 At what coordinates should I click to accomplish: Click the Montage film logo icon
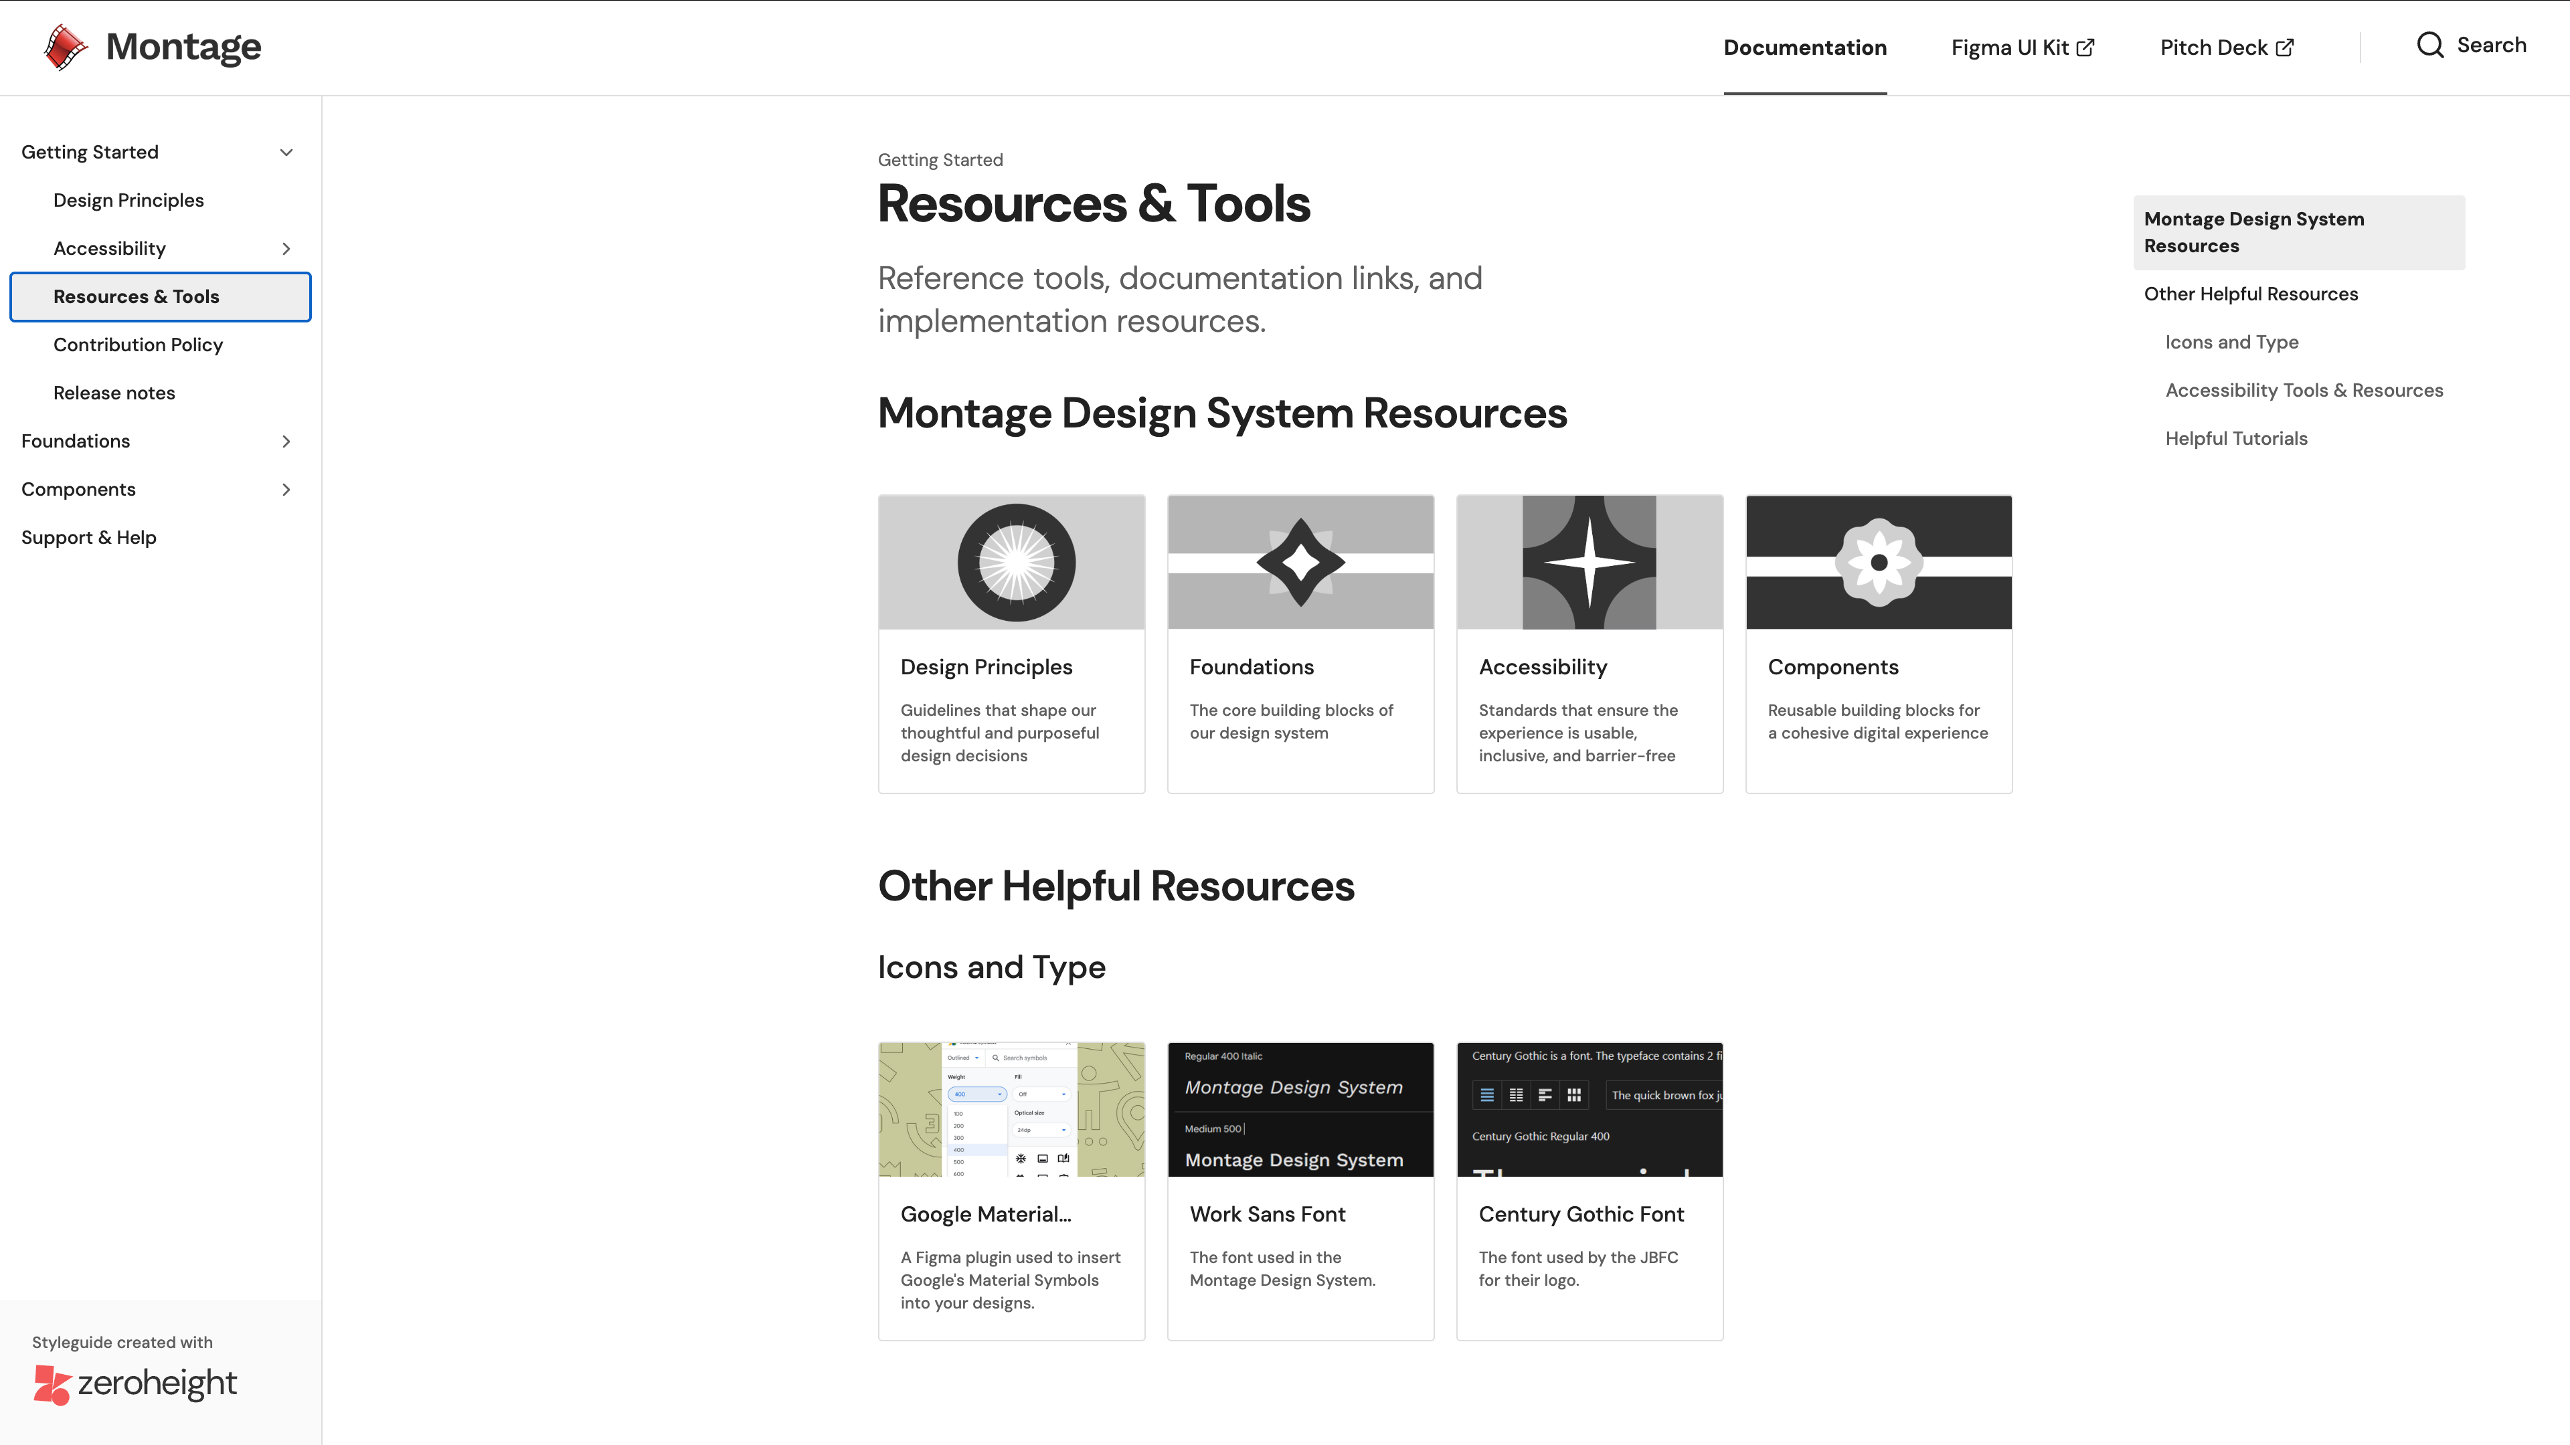[x=66, y=47]
